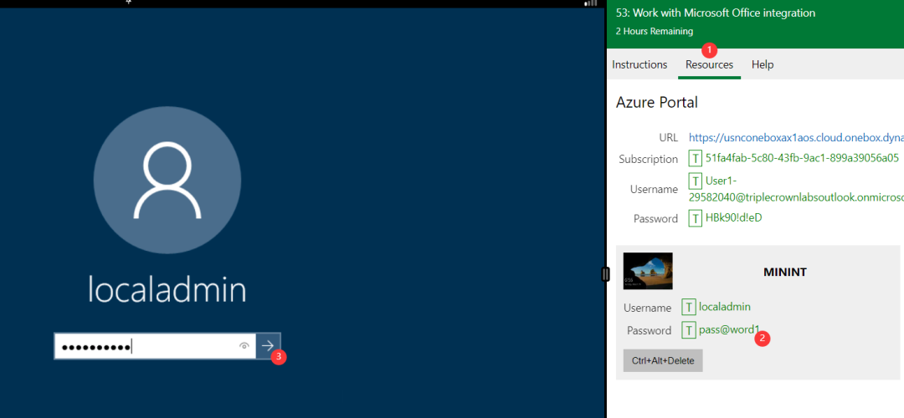Viewport: 904px width, 418px height.
Task: Switch to the Resources tab
Action: [709, 64]
